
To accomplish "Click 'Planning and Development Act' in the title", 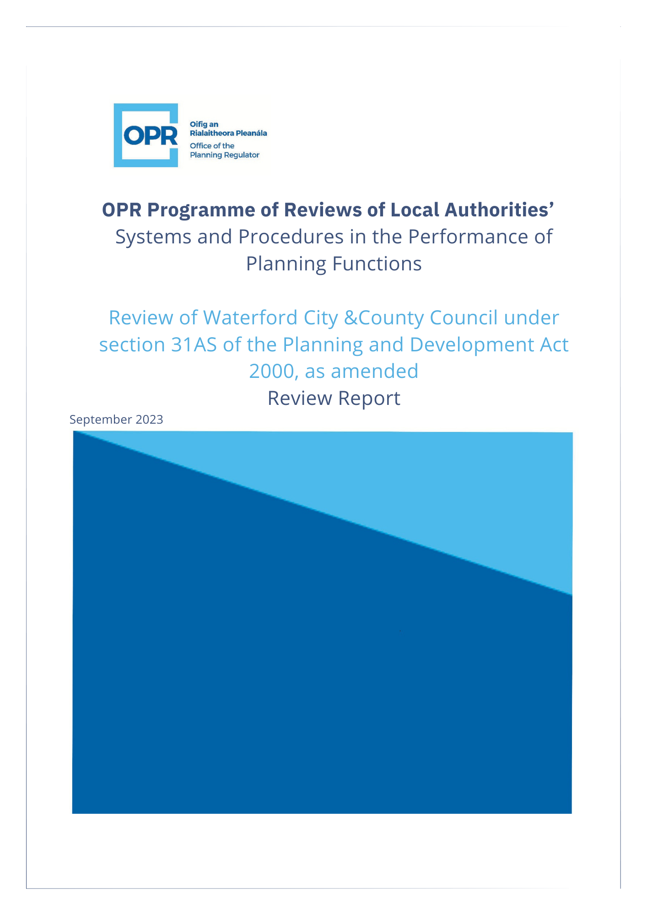I will click(426, 344).
